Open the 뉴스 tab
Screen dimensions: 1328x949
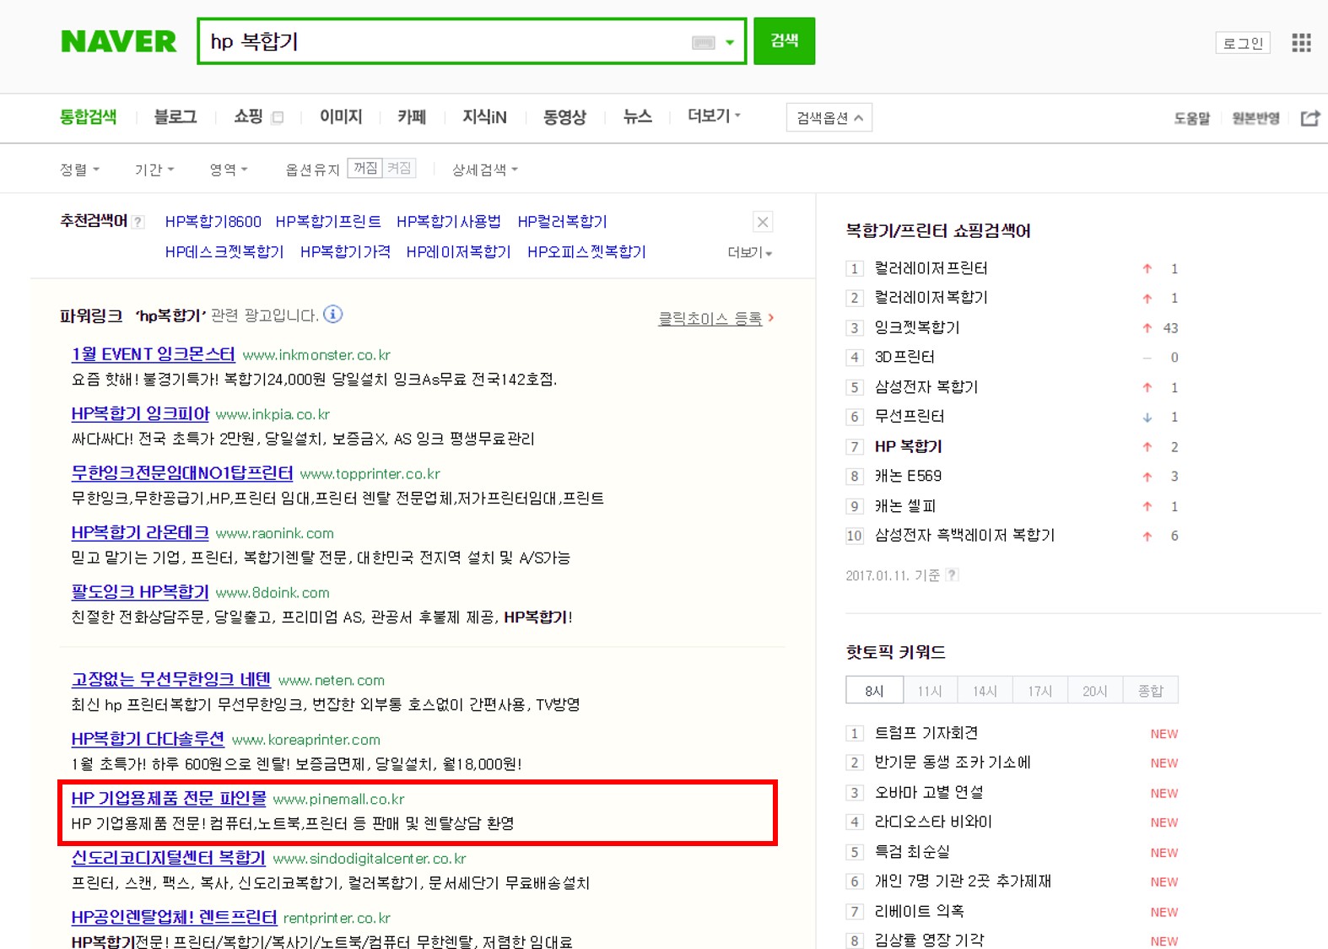[637, 117]
